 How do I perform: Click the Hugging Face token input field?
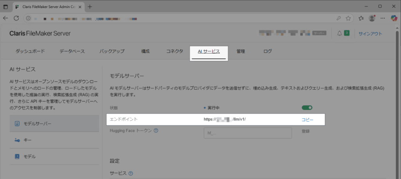pyautogui.click(x=248, y=133)
